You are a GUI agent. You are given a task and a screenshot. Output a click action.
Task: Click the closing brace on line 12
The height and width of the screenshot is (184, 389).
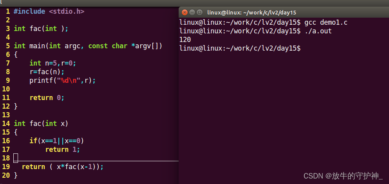coord(16,106)
